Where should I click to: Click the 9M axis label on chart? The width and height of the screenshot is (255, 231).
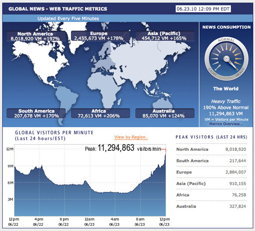pos(11,166)
